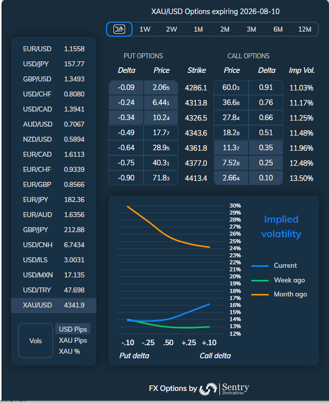The image size is (329, 403).
Task: Click the CALL OPTIONS heading
Action: coord(248,56)
